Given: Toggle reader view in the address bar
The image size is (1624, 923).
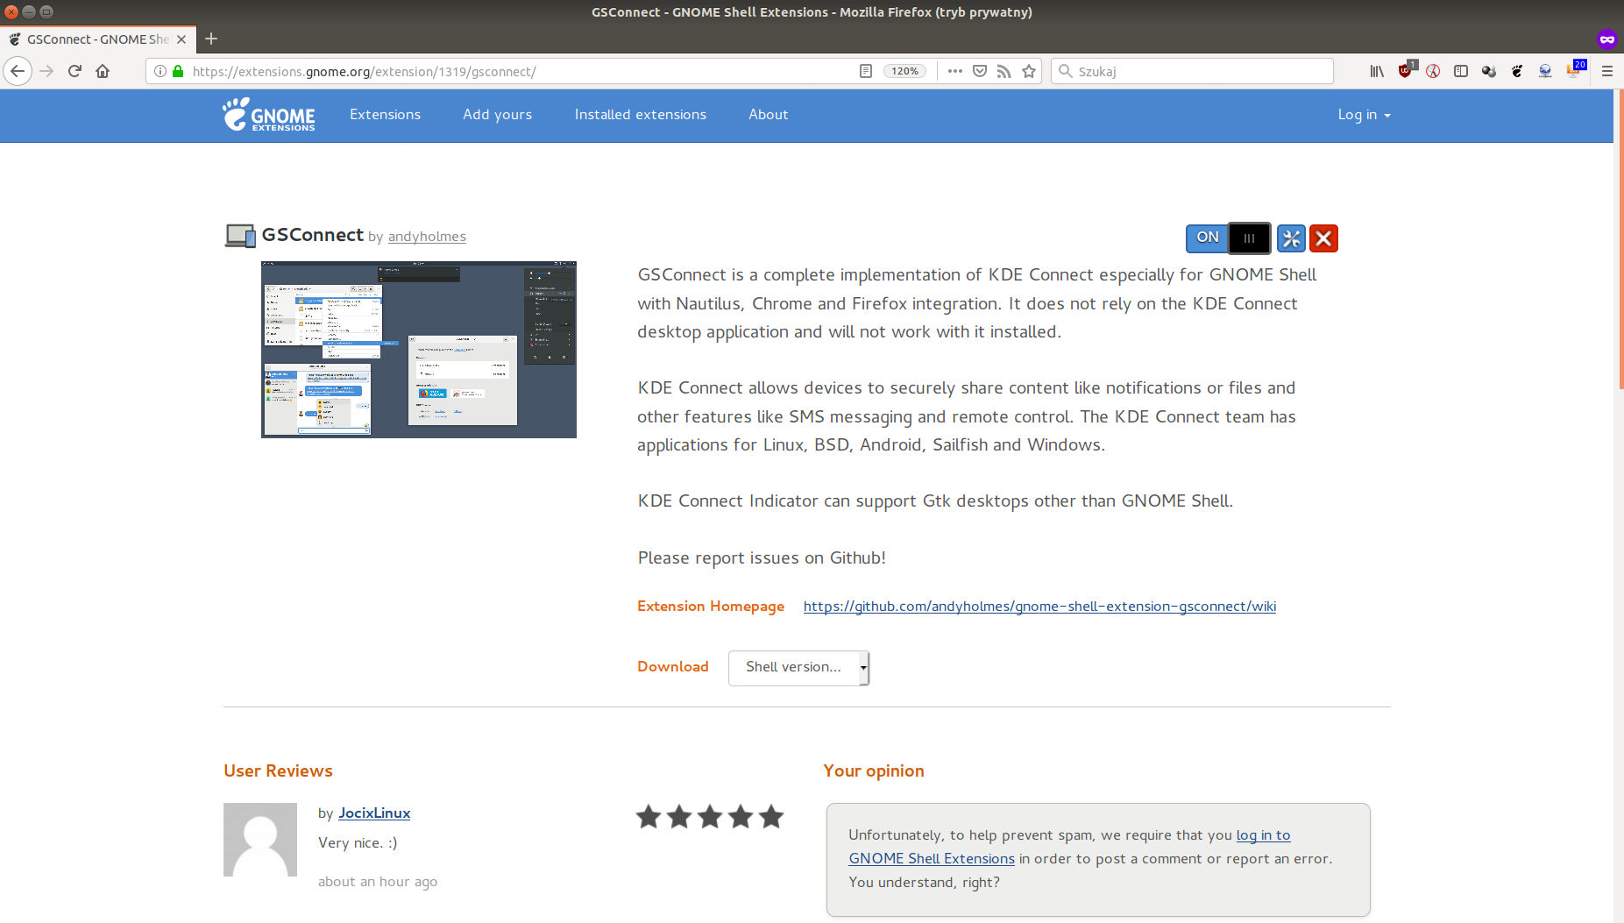Looking at the screenshot, I should 866,71.
